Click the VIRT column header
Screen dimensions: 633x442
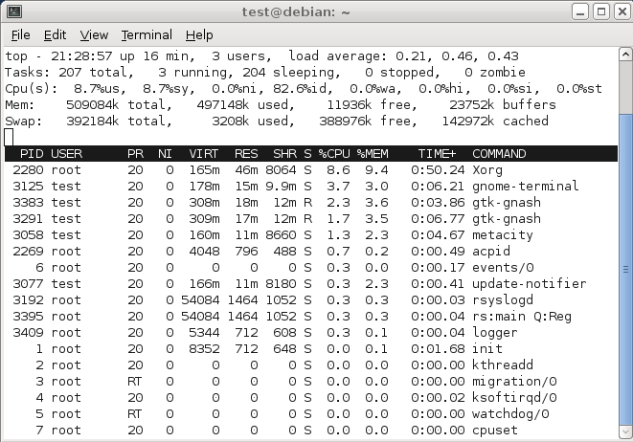204,154
